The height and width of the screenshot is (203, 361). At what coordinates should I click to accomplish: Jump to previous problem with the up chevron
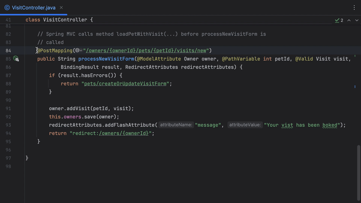click(x=349, y=20)
